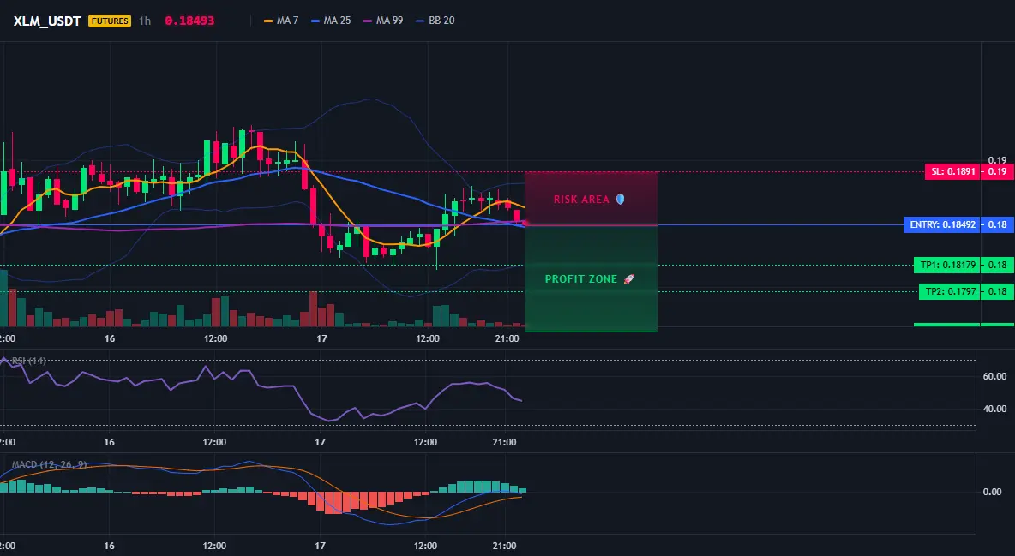This screenshot has height=556, width=1015.
Task: Click the 0.18493 current price value
Action: (189, 21)
